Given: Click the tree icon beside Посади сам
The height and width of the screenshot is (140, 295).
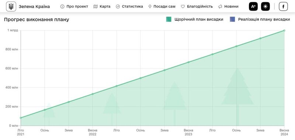Looking at the screenshot, I should pyautogui.click(x=150, y=7).
